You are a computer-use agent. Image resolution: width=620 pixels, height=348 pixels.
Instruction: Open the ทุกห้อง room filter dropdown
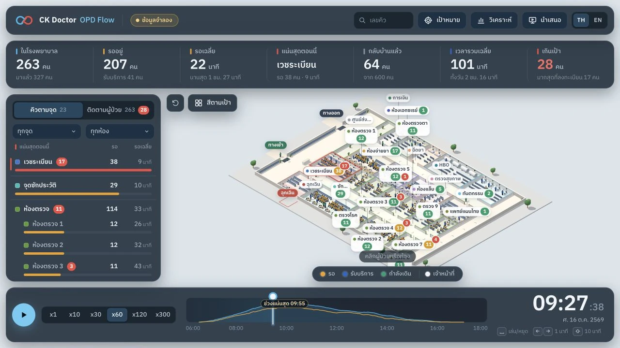[120, 131]
